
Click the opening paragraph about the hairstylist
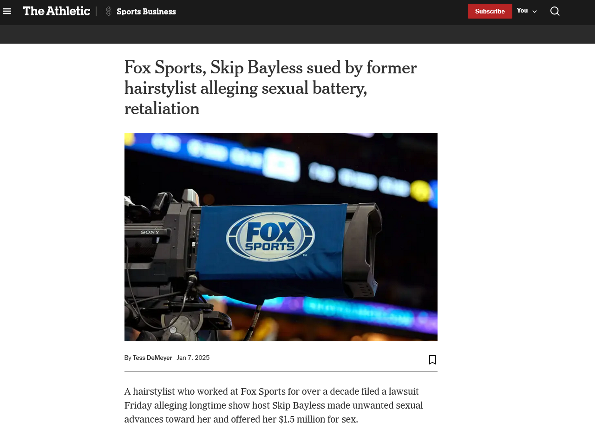[274, 405]
